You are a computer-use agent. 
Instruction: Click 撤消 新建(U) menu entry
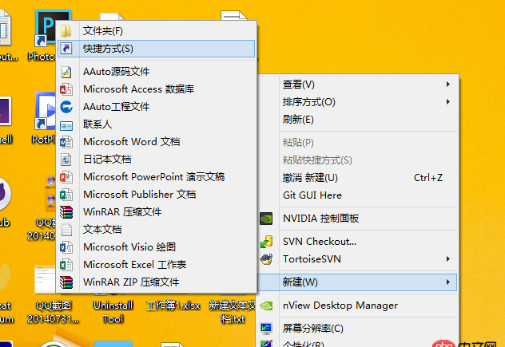(x=357, y=178)
